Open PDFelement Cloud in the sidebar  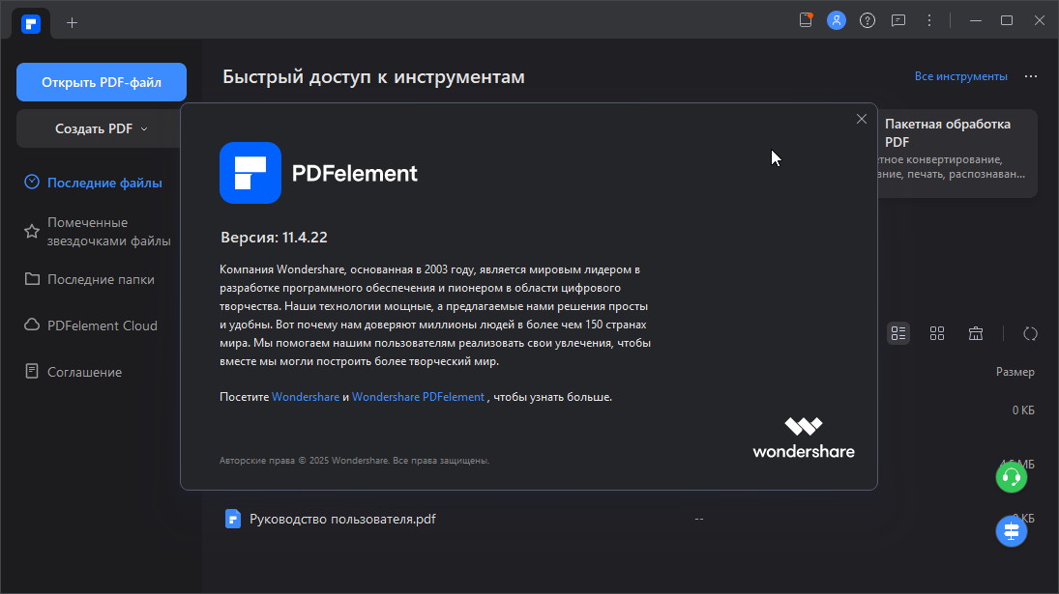[102, 325]
